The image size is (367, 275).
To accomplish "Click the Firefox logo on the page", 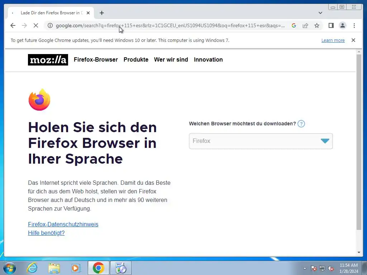I will [x=39, y=100].
